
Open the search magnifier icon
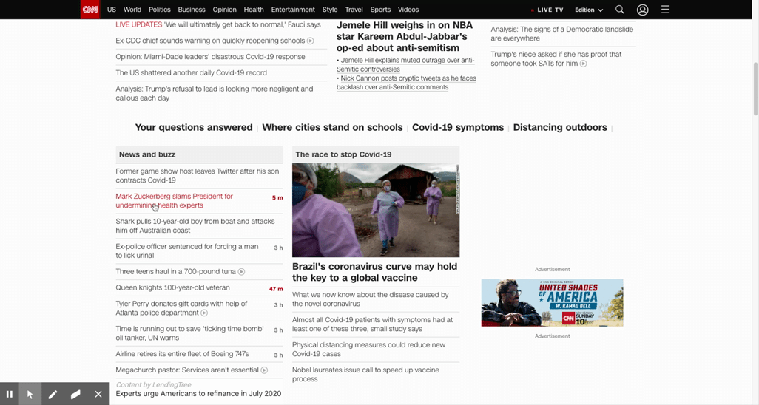[x=620, y=9]
